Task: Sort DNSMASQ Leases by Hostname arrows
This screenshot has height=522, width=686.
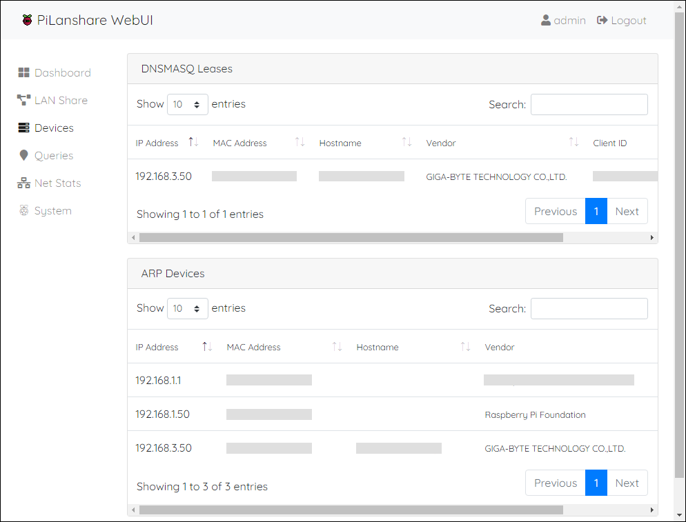Action: pyautogui.click(x=407, y=142)
